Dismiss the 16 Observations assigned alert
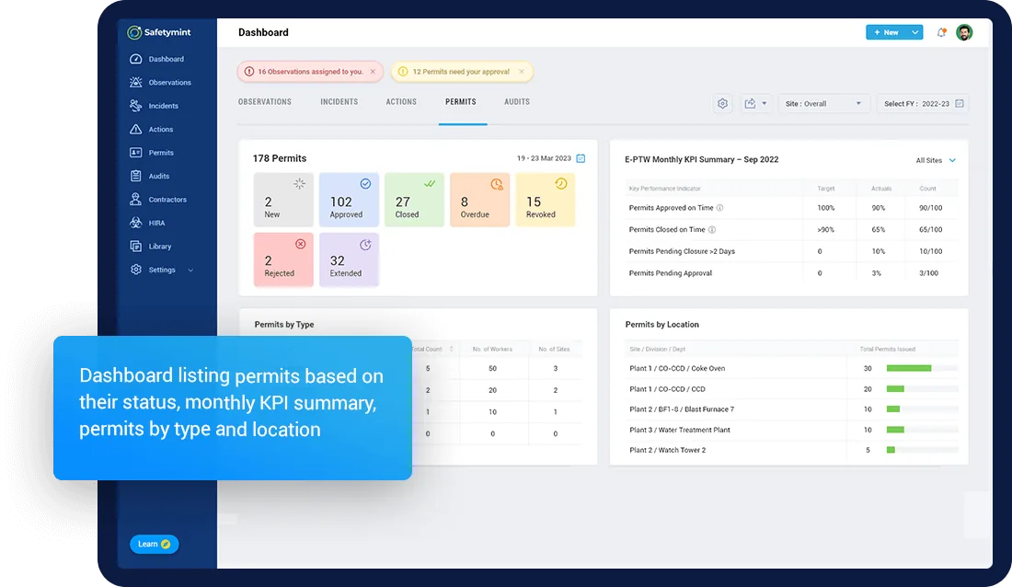 (373, 72)
